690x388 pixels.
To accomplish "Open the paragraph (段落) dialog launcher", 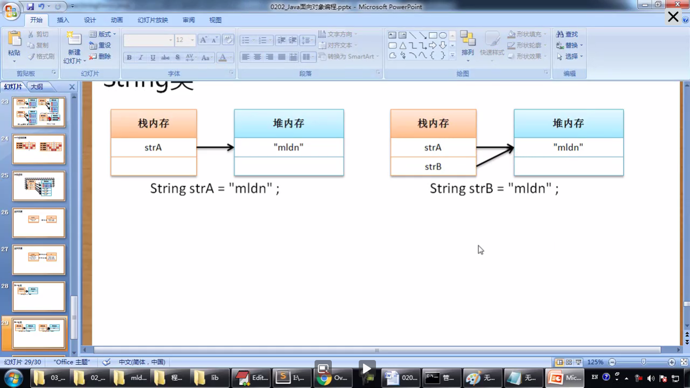I will 378,73.
